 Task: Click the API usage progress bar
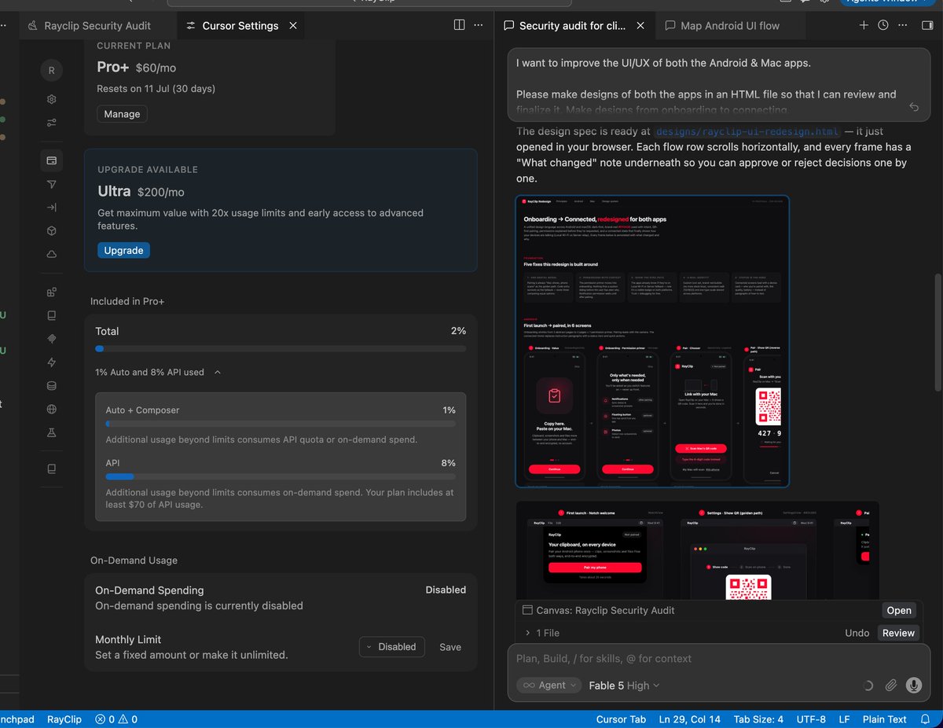[281, 476]
